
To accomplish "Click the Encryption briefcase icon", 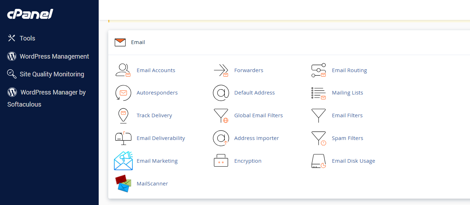I will pos(221,161).
